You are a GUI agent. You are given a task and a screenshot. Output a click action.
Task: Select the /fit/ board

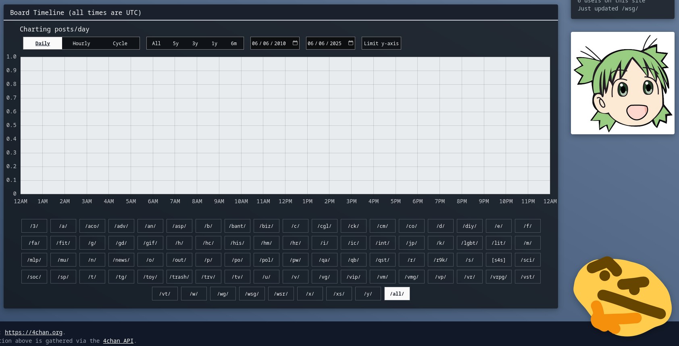pos(63,243)
